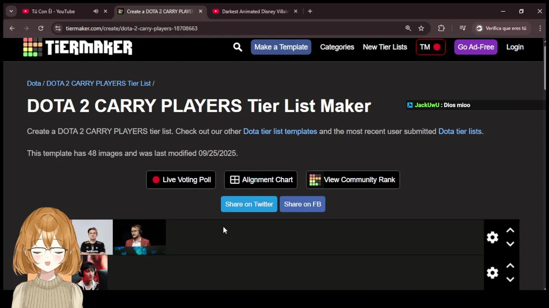Click the TierMaker logo
The height and width of the screenshot is (308, 549).
coord(78,47)
